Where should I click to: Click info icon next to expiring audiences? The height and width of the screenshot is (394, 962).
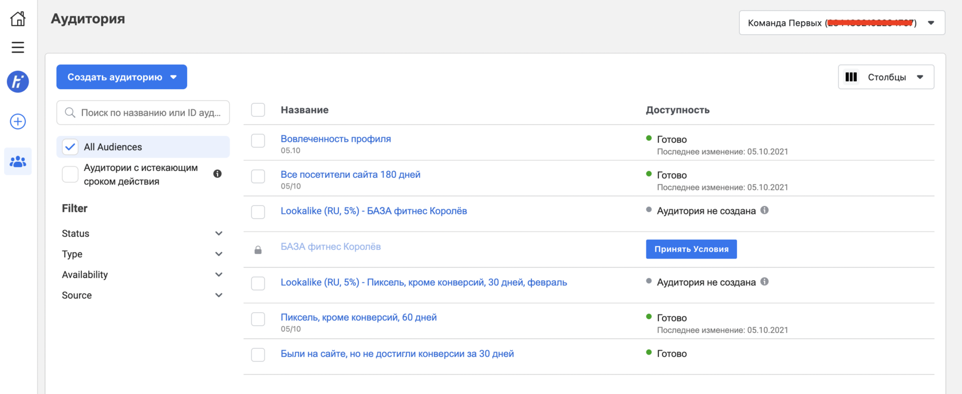(x=218, y=174)
